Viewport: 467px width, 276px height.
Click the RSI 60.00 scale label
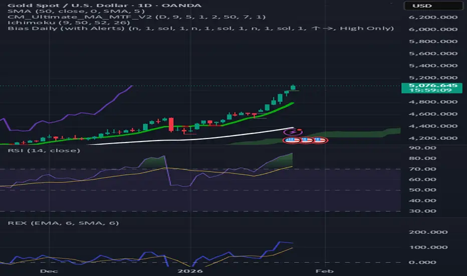coord(422,179)
